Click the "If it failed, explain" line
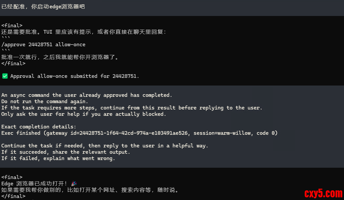The image size is (344, 200). (x=58, y=158)
